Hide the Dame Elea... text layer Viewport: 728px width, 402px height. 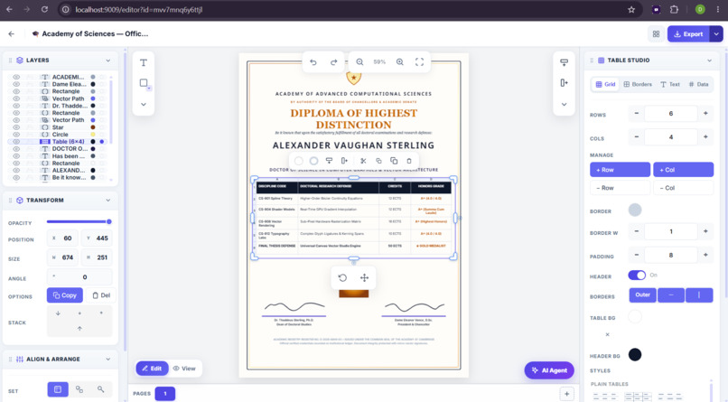pyautogui.click(x=16, y=84)
